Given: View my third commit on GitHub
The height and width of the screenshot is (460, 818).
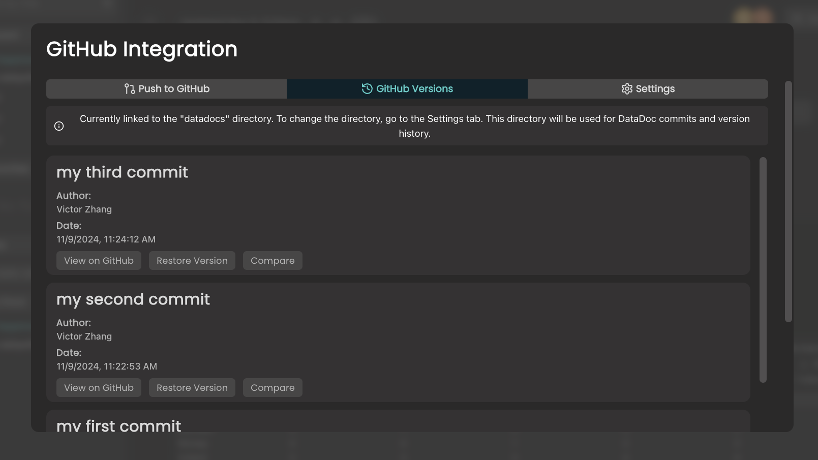Looking at the screenshot, I should pos(99,261).
